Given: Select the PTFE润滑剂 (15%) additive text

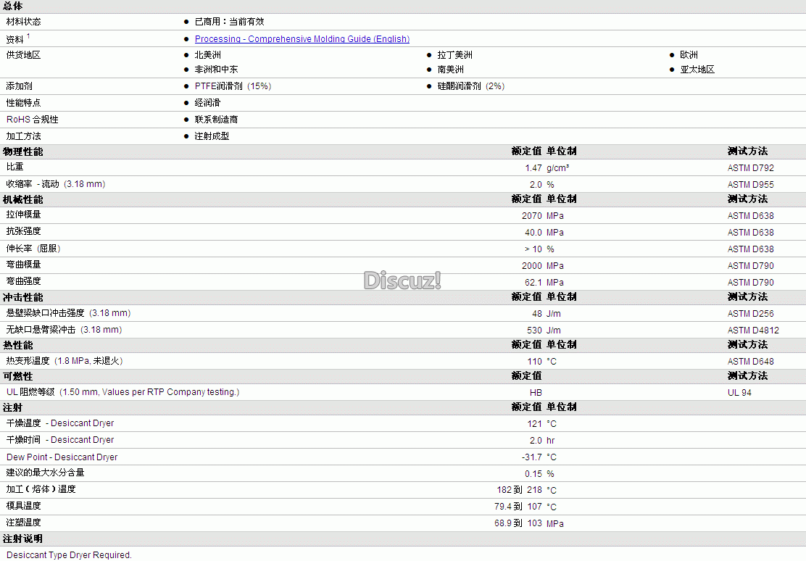Looking at the screenshot, I should 233,86.
